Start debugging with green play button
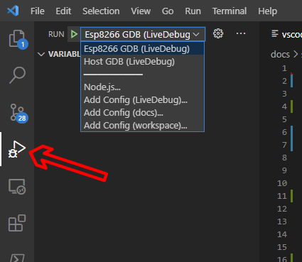This screenshot has height=262, width=302. coord(74,34)
